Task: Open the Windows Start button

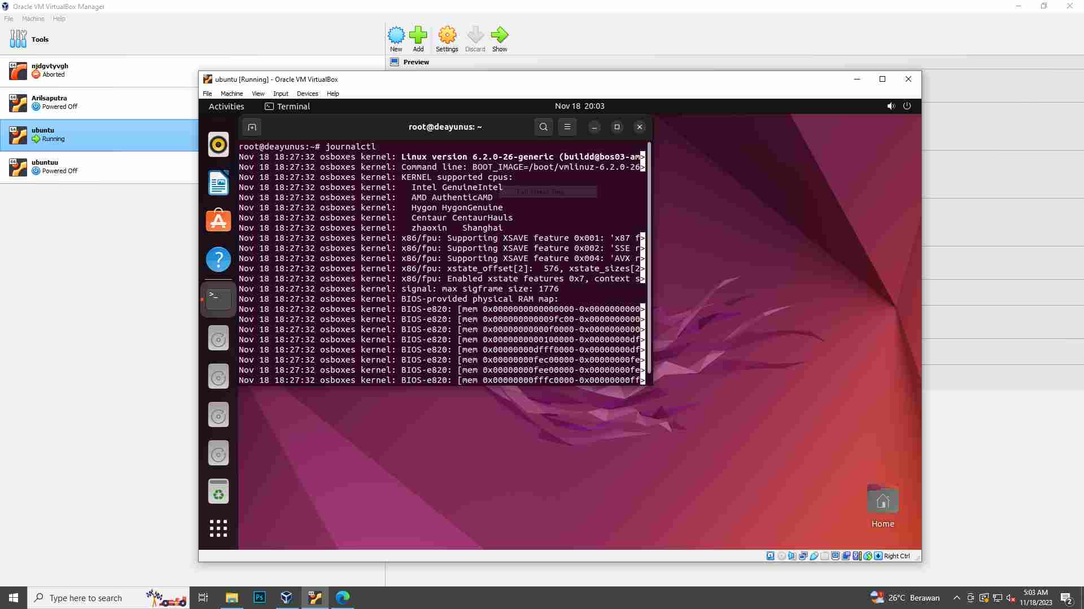Action: click(14, 598)
